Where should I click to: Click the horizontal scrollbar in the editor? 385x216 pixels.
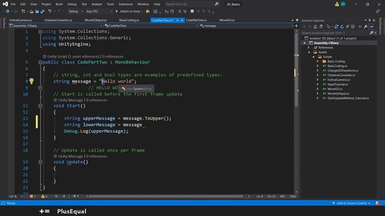point(166,196)
